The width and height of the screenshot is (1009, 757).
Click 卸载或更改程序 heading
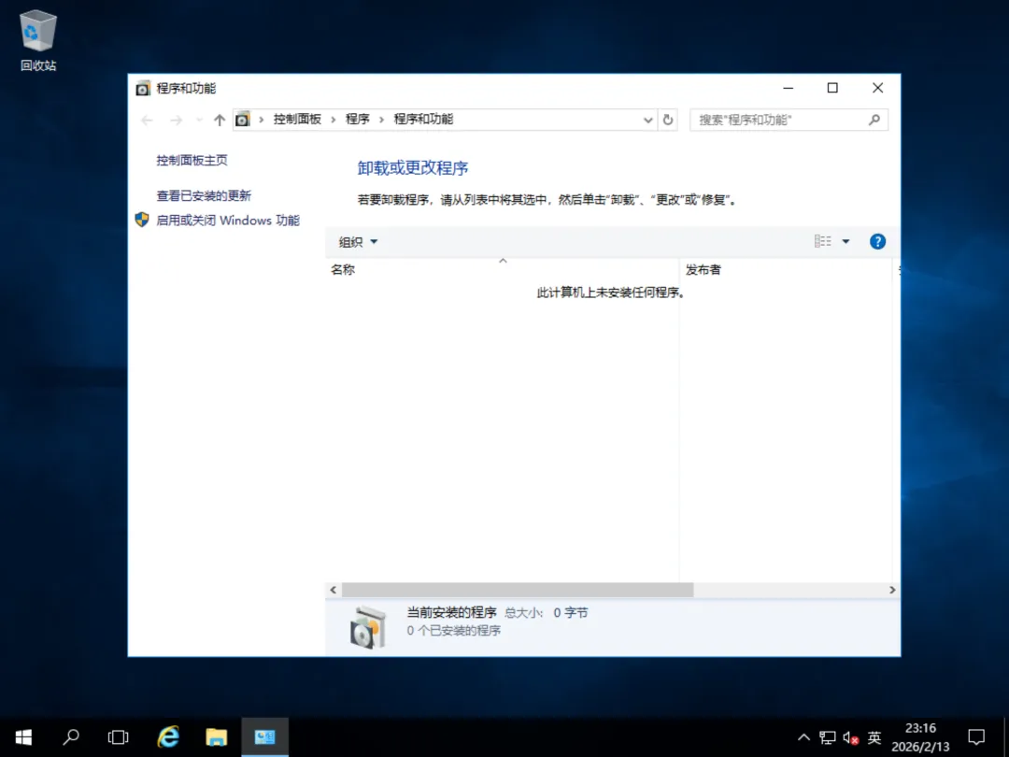(x=413, y=168)
